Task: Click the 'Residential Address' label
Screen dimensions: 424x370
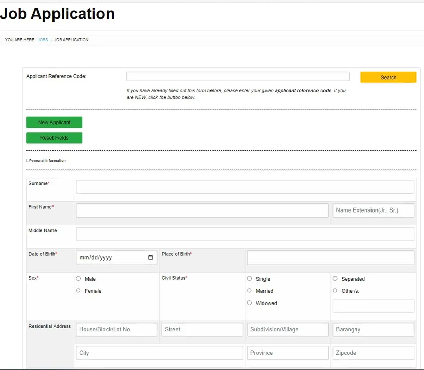Action: (x=49, y=326)
